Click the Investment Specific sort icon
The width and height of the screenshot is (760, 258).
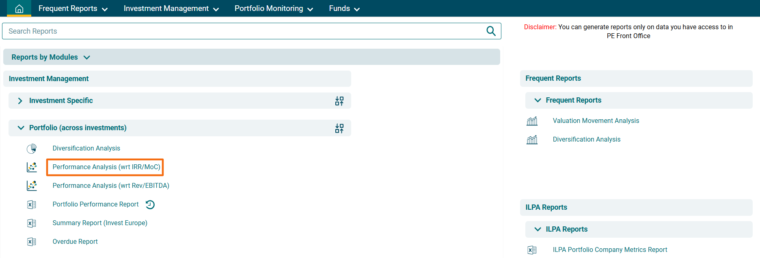click(339, 101)
